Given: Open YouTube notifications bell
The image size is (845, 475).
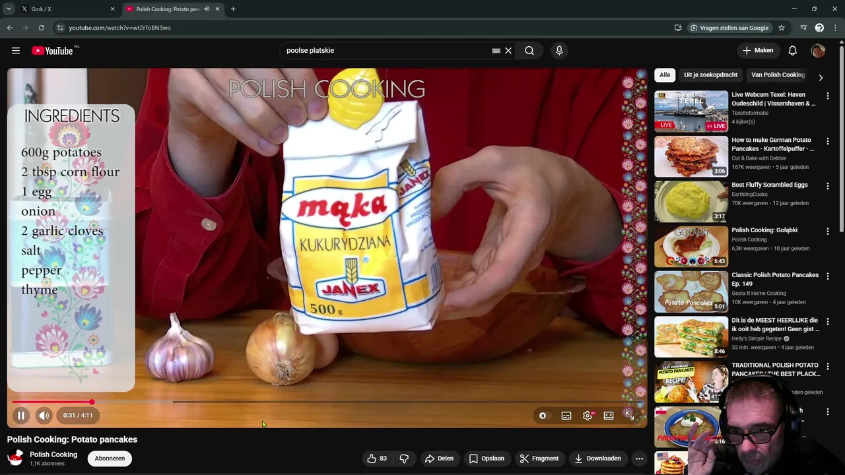Looking at the screenshot, I should coord(792,51).
